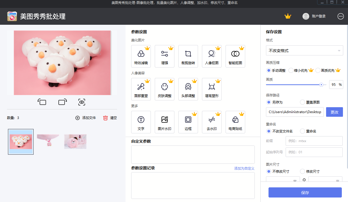348x202 pixels.
Task: Open the 特效滤镜 effects filter tool
Action: (x=141, y=56)
